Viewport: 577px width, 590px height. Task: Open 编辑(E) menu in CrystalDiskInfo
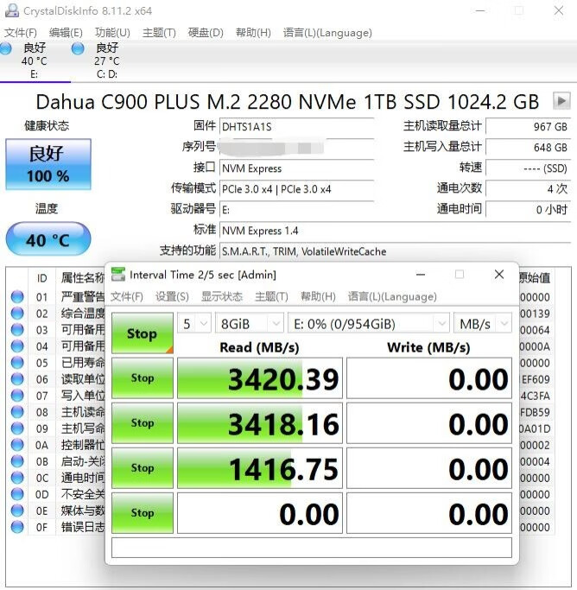click(66, 33)
